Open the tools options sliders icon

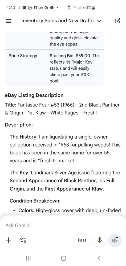[x=23, y=240]
